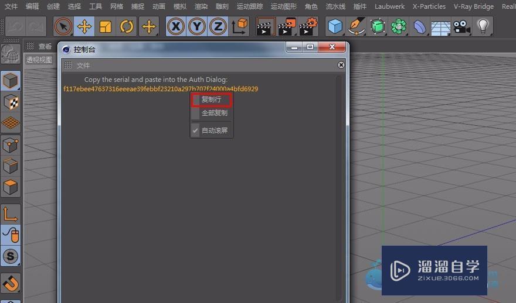Click the console's vertical scrollbar
516x303 pixels.
pyautogui.click(x=339, y=189)
